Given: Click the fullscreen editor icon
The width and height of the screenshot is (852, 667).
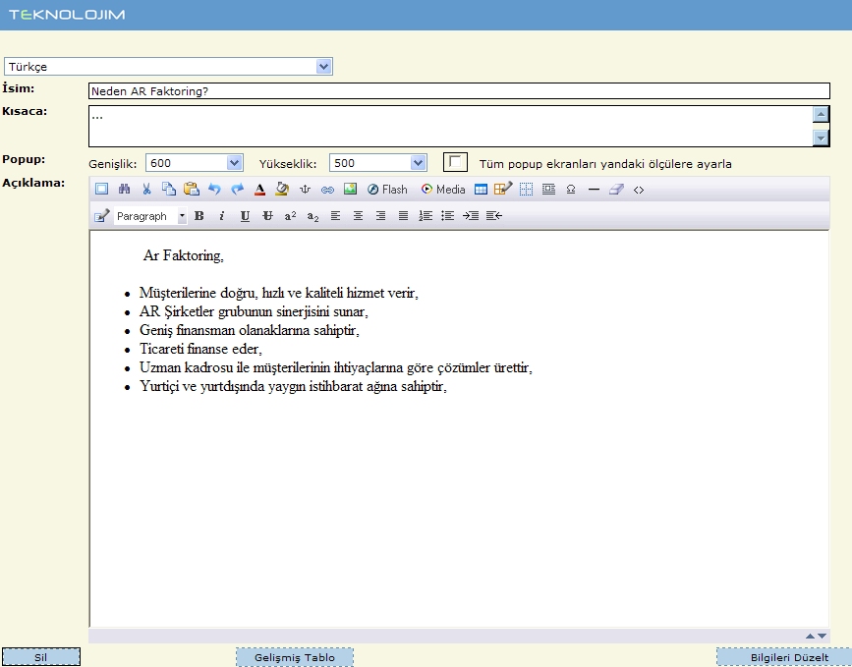Looking at the screenshot, I should pyautogui.click(x=101, y=189).
